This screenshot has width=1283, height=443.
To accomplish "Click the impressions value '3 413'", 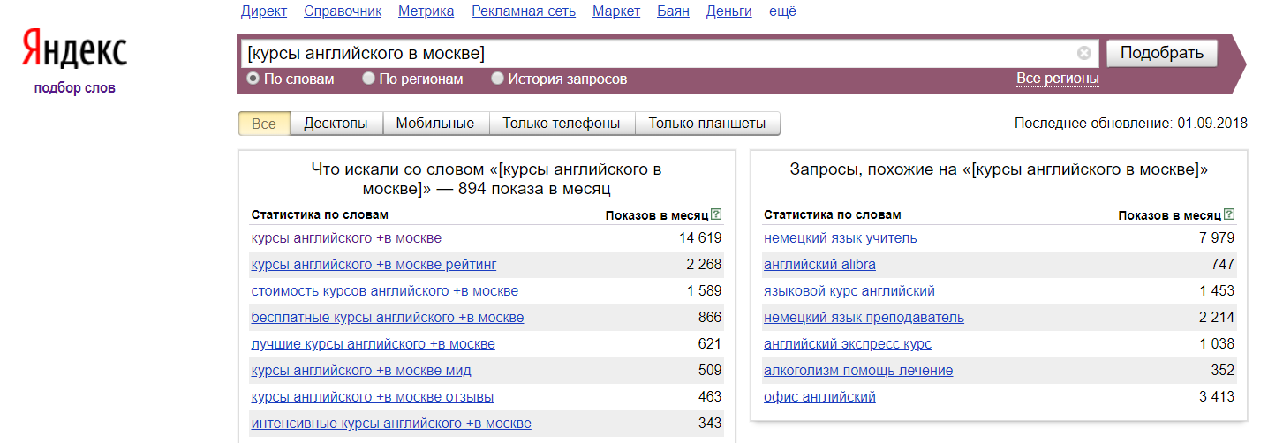I will click(1217, 397).
